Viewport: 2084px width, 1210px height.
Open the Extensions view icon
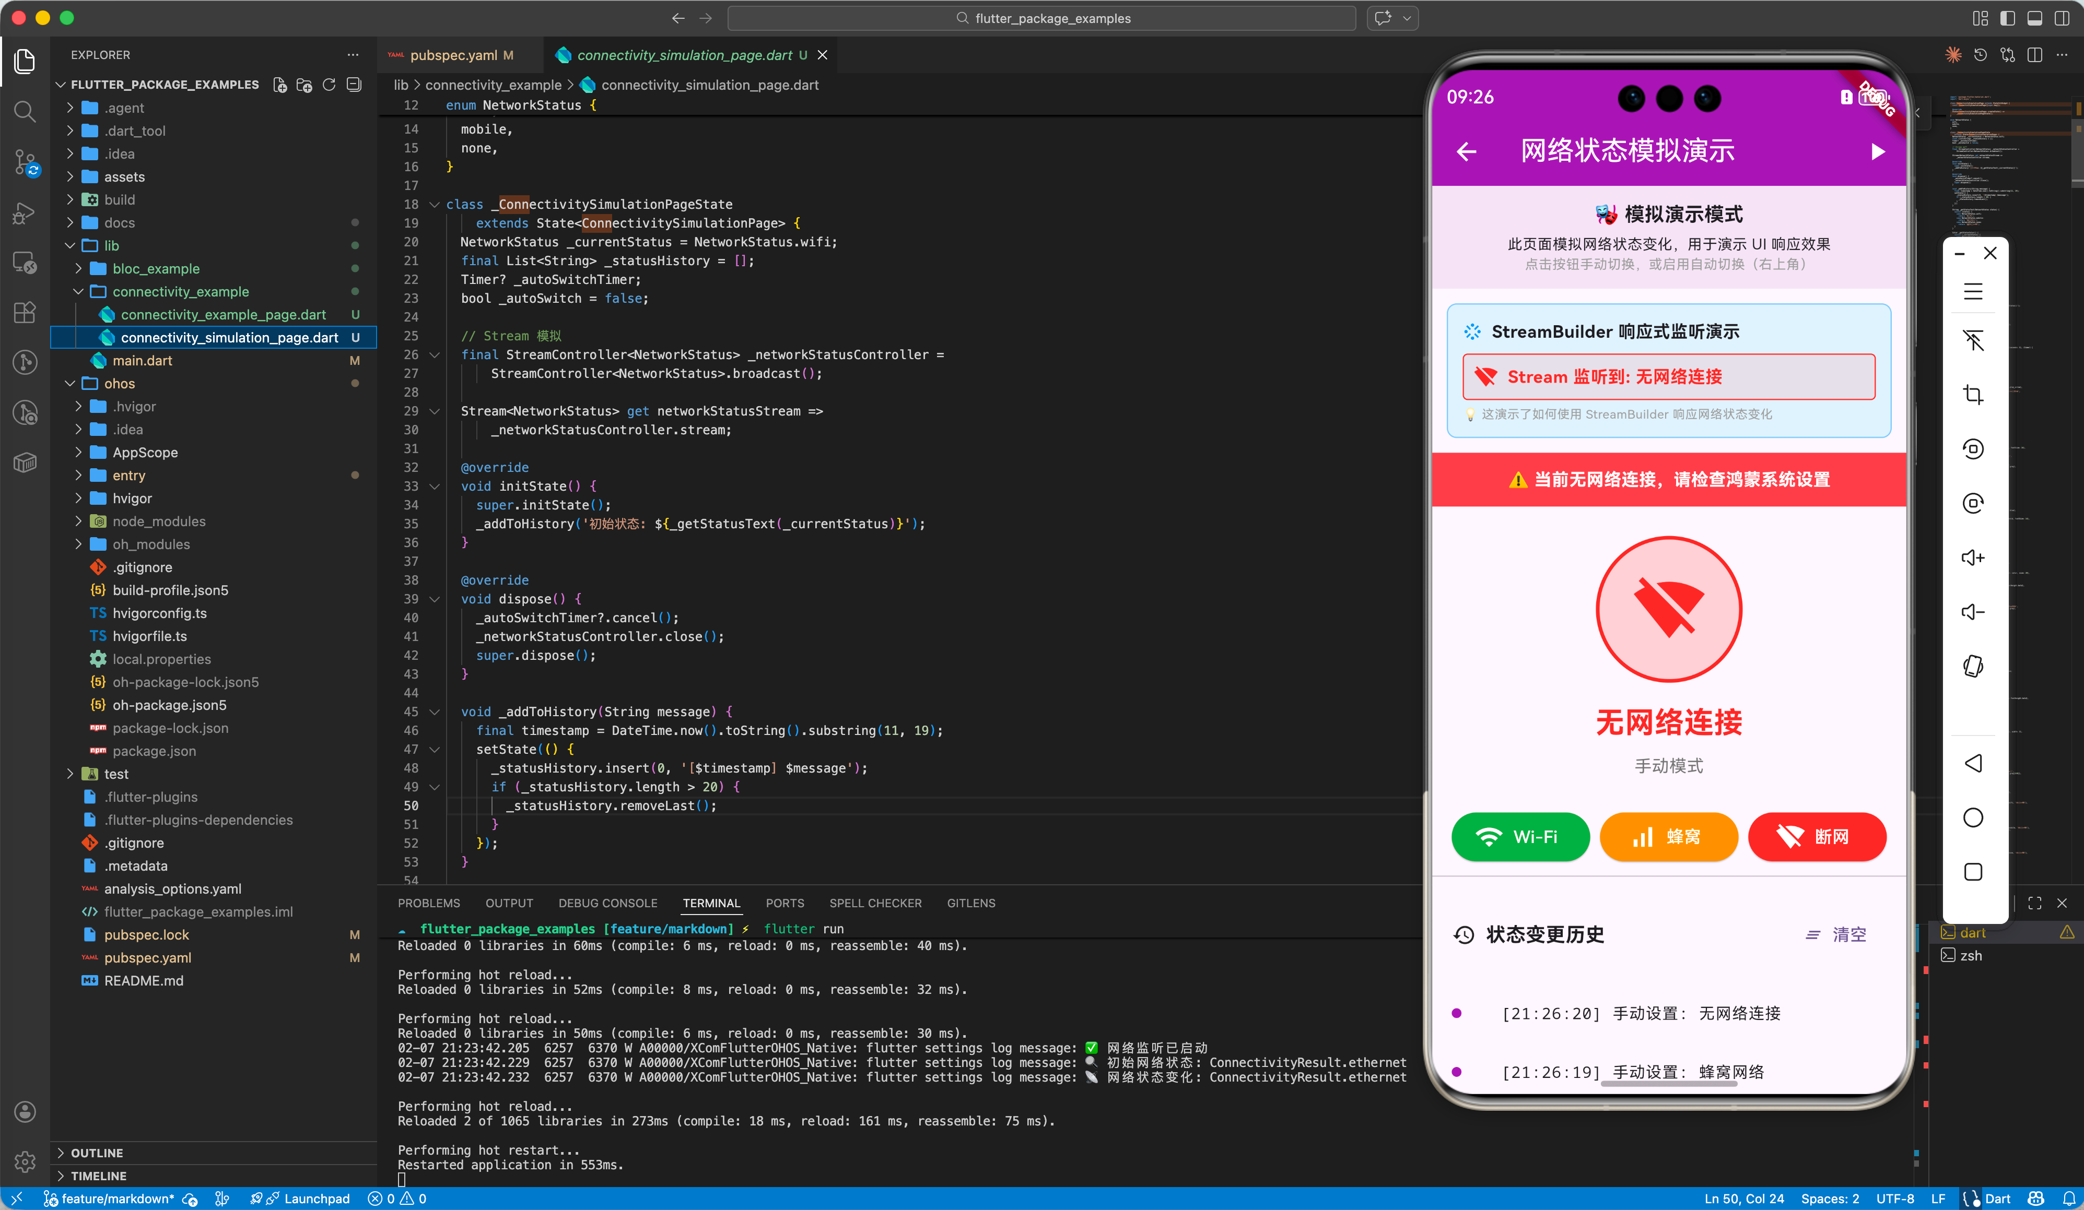(x=25, y=312)
